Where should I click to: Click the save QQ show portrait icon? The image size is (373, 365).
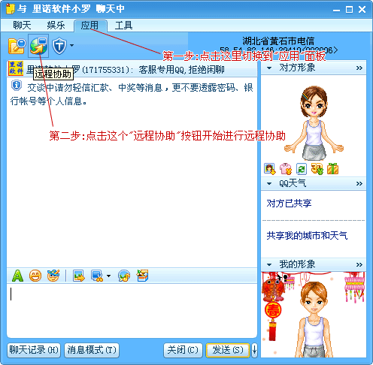point(270,169)
